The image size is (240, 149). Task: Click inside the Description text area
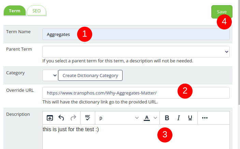136,137
